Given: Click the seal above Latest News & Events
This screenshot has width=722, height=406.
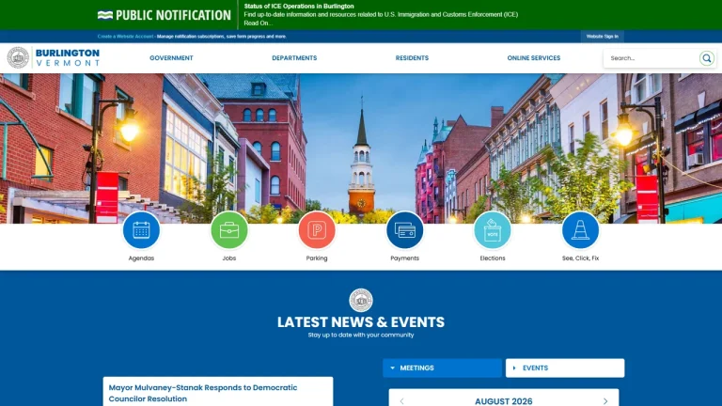Looking at the screenshot, I should [x=361, y=300].
